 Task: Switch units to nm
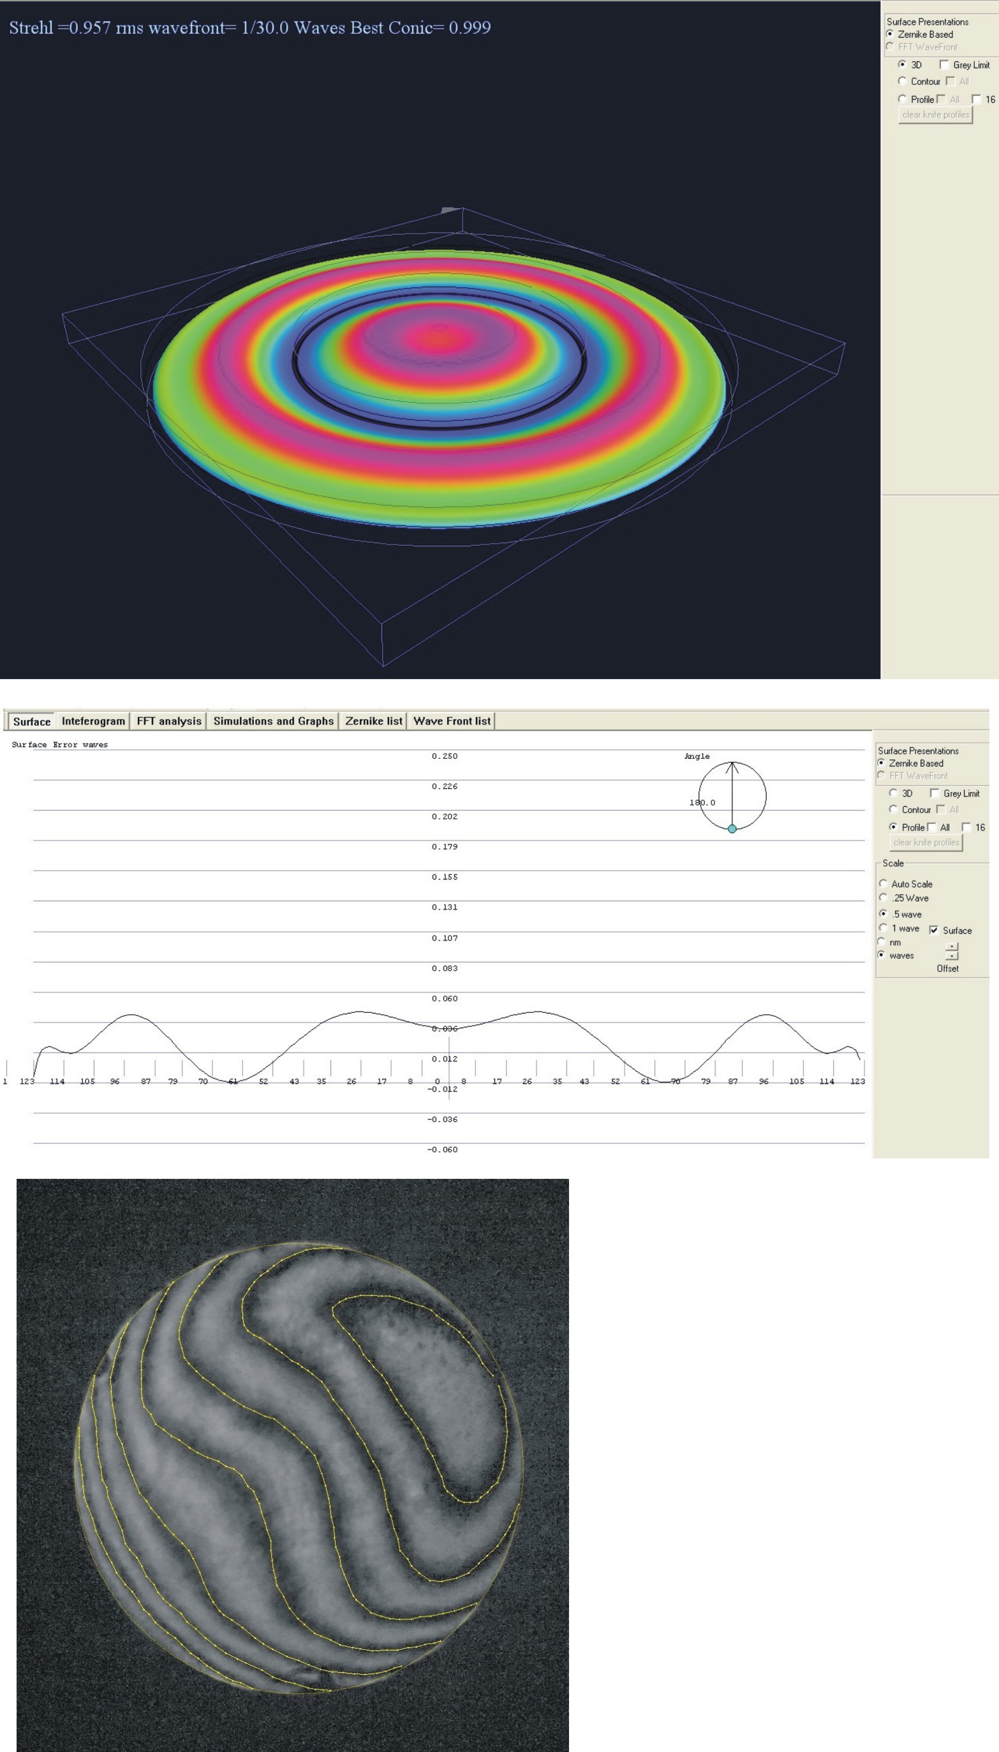pyautogui.click(x=882, y=941)
